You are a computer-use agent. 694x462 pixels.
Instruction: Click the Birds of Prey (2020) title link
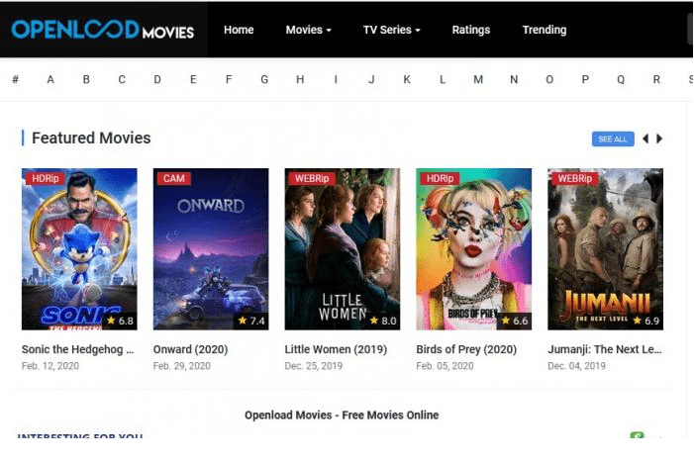click(466, 349)
